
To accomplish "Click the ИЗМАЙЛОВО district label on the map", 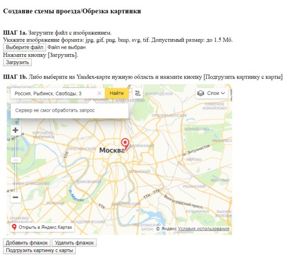I will click(x=197, y=129).
